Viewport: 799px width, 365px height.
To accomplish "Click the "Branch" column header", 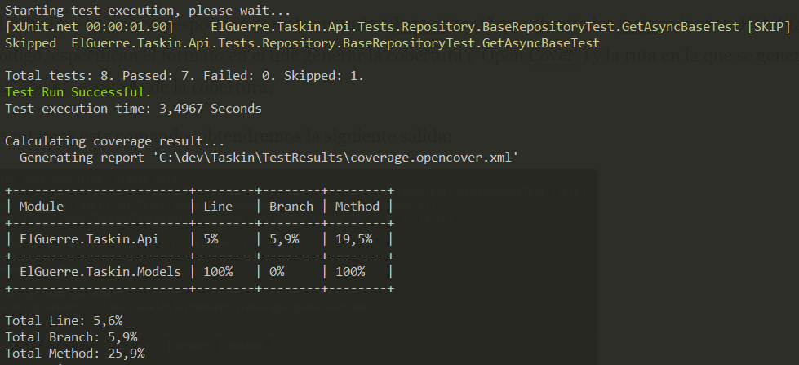I will pyautogui.click(x=291, y=207).
